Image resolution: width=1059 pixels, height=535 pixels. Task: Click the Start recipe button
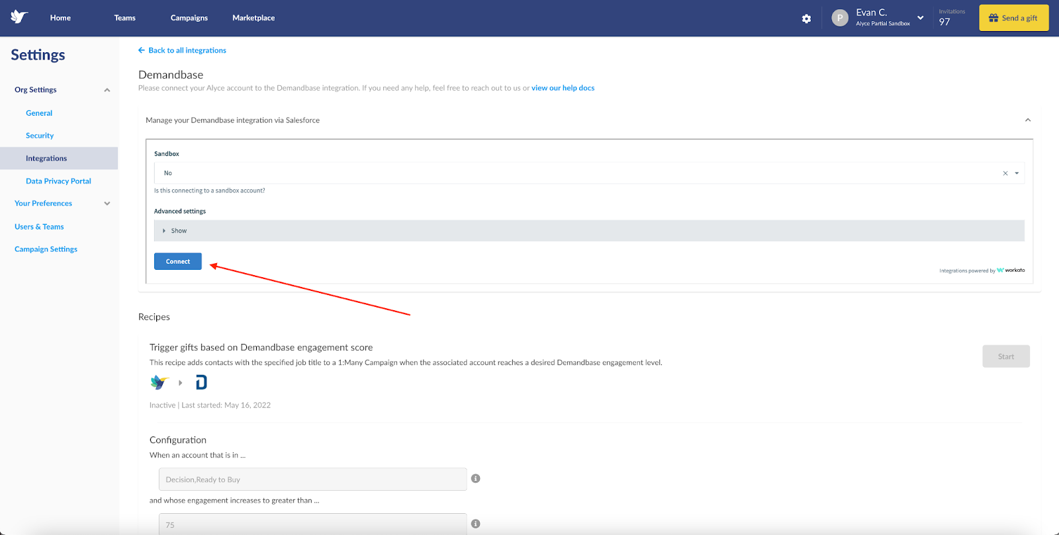pos(1006,356)
